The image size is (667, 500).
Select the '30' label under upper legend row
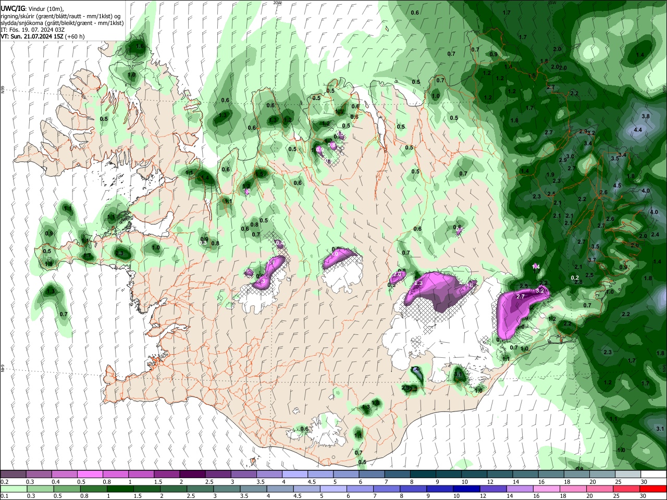point(644,482)
